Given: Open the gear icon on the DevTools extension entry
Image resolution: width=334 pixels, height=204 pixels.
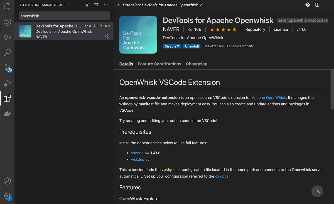Looking at the screenshot, I should [x=107, y=36].
